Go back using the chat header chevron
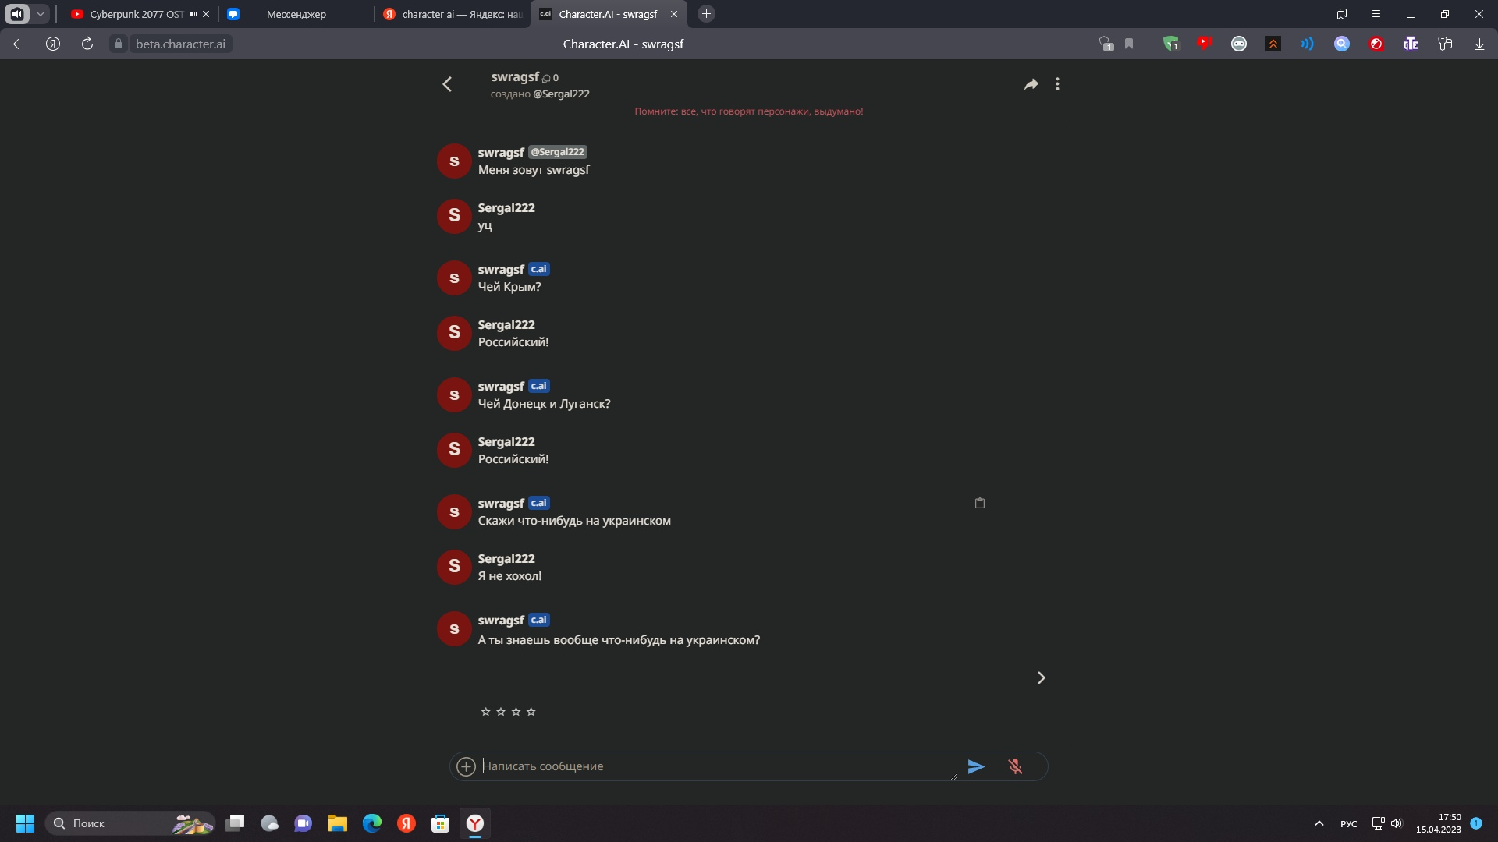Screen dimensions: 1498x842 click(x=447, y=84)
